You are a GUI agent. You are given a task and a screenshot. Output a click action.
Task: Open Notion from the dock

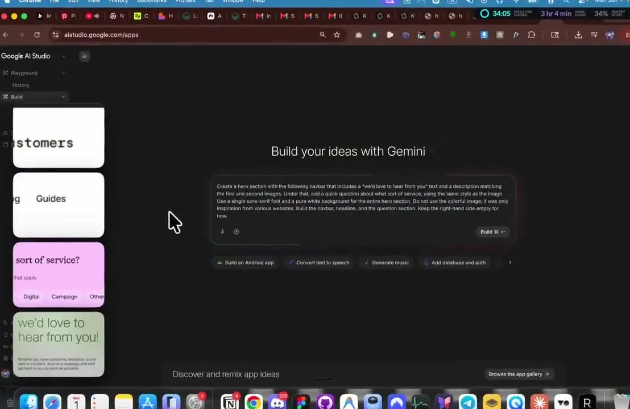point(229,402)
